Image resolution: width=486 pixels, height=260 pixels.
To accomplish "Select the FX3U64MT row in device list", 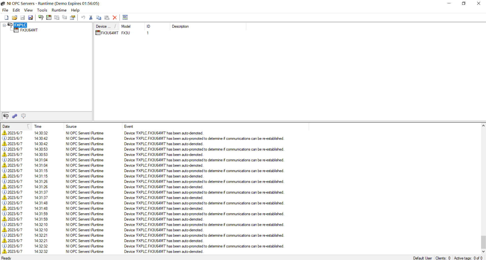I will [110, 33].
